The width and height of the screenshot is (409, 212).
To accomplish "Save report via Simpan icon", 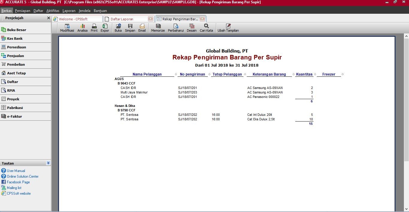I will [x=130, y=28].
